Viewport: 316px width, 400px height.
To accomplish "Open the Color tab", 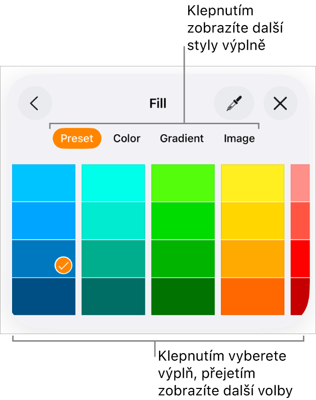I will point(127,138).
